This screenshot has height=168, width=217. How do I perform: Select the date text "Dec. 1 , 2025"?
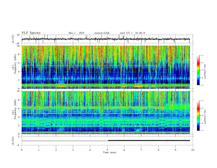pos(76,33)
